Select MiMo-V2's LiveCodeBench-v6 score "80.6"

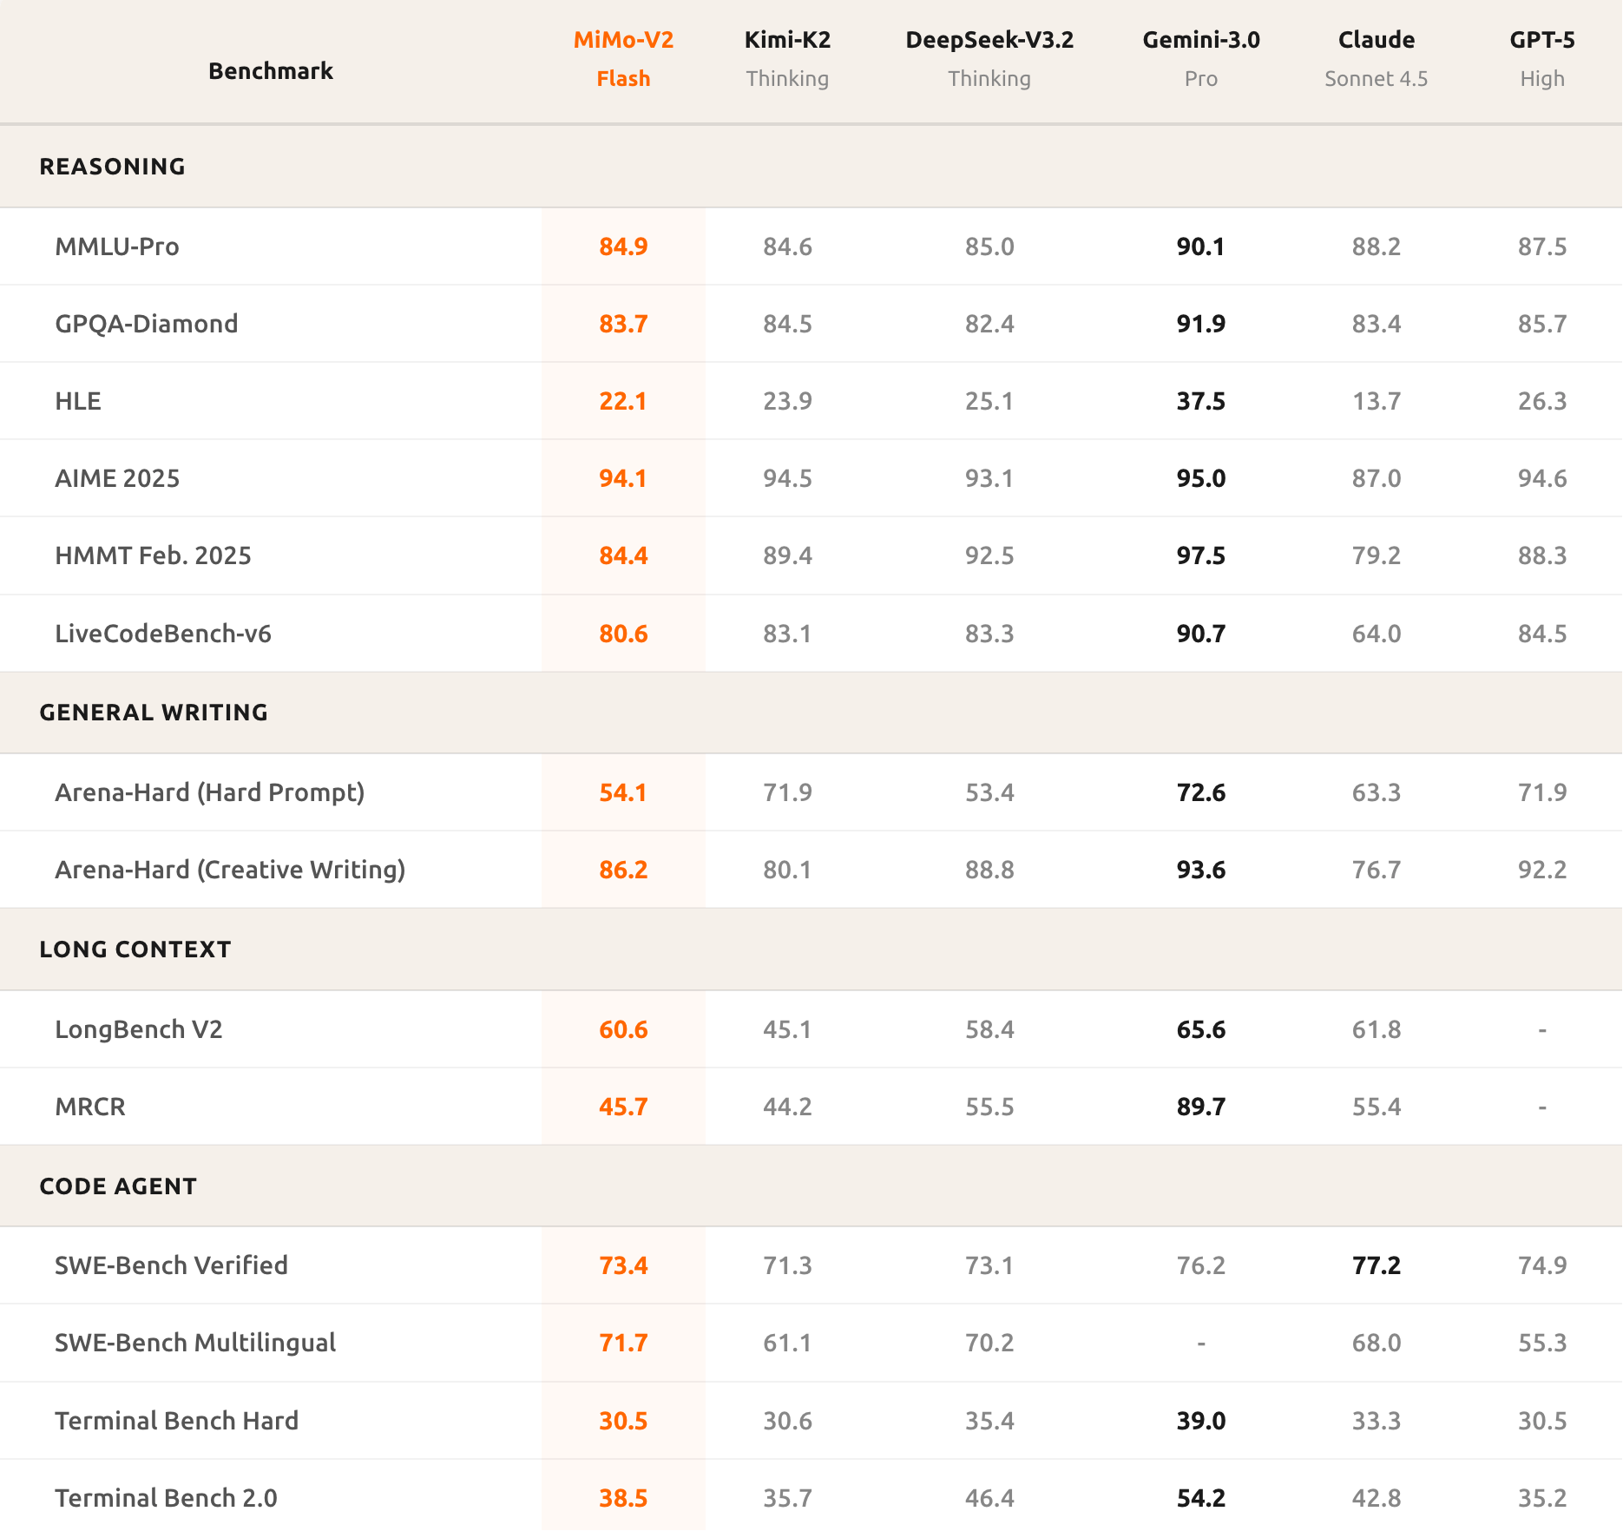point(623,634)
